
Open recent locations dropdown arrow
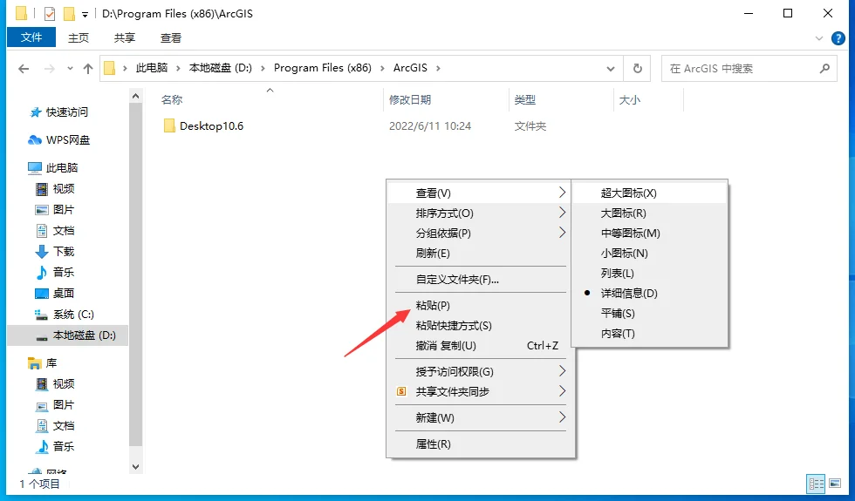[x=70, y=69]
